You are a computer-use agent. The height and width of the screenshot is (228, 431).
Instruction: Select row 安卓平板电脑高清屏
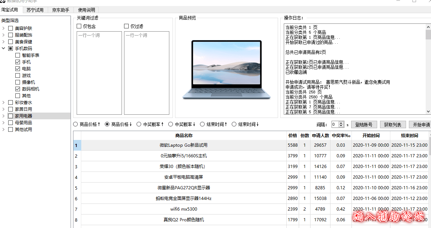tap(251, 177)
